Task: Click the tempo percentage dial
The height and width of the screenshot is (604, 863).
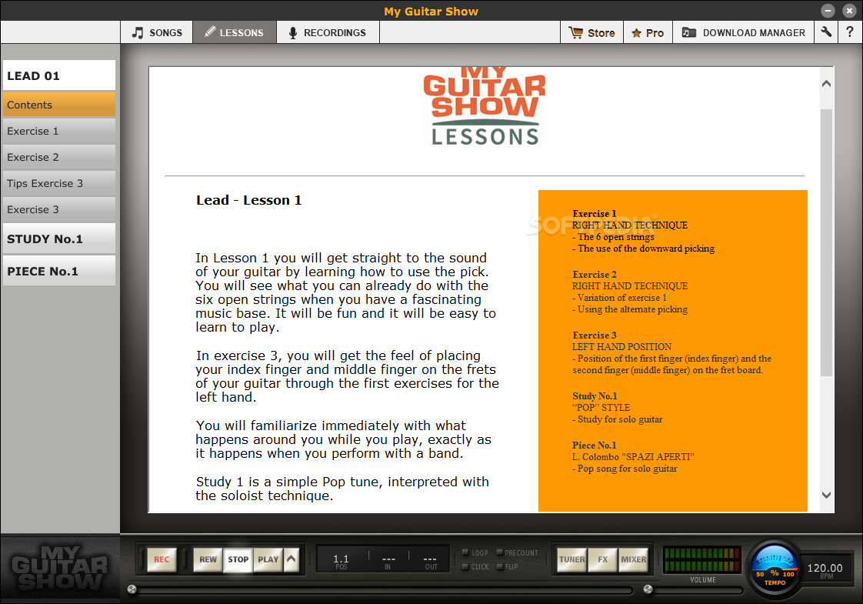Action: (775, 569)
